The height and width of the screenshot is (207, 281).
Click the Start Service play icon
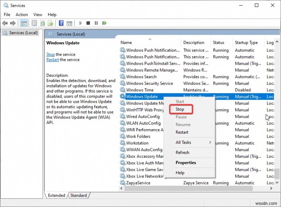[80, 23]
